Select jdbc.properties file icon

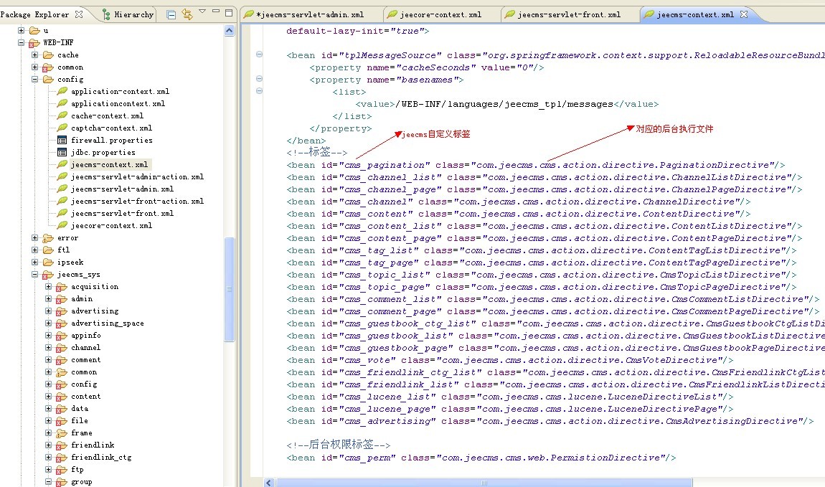coord(62,152)
